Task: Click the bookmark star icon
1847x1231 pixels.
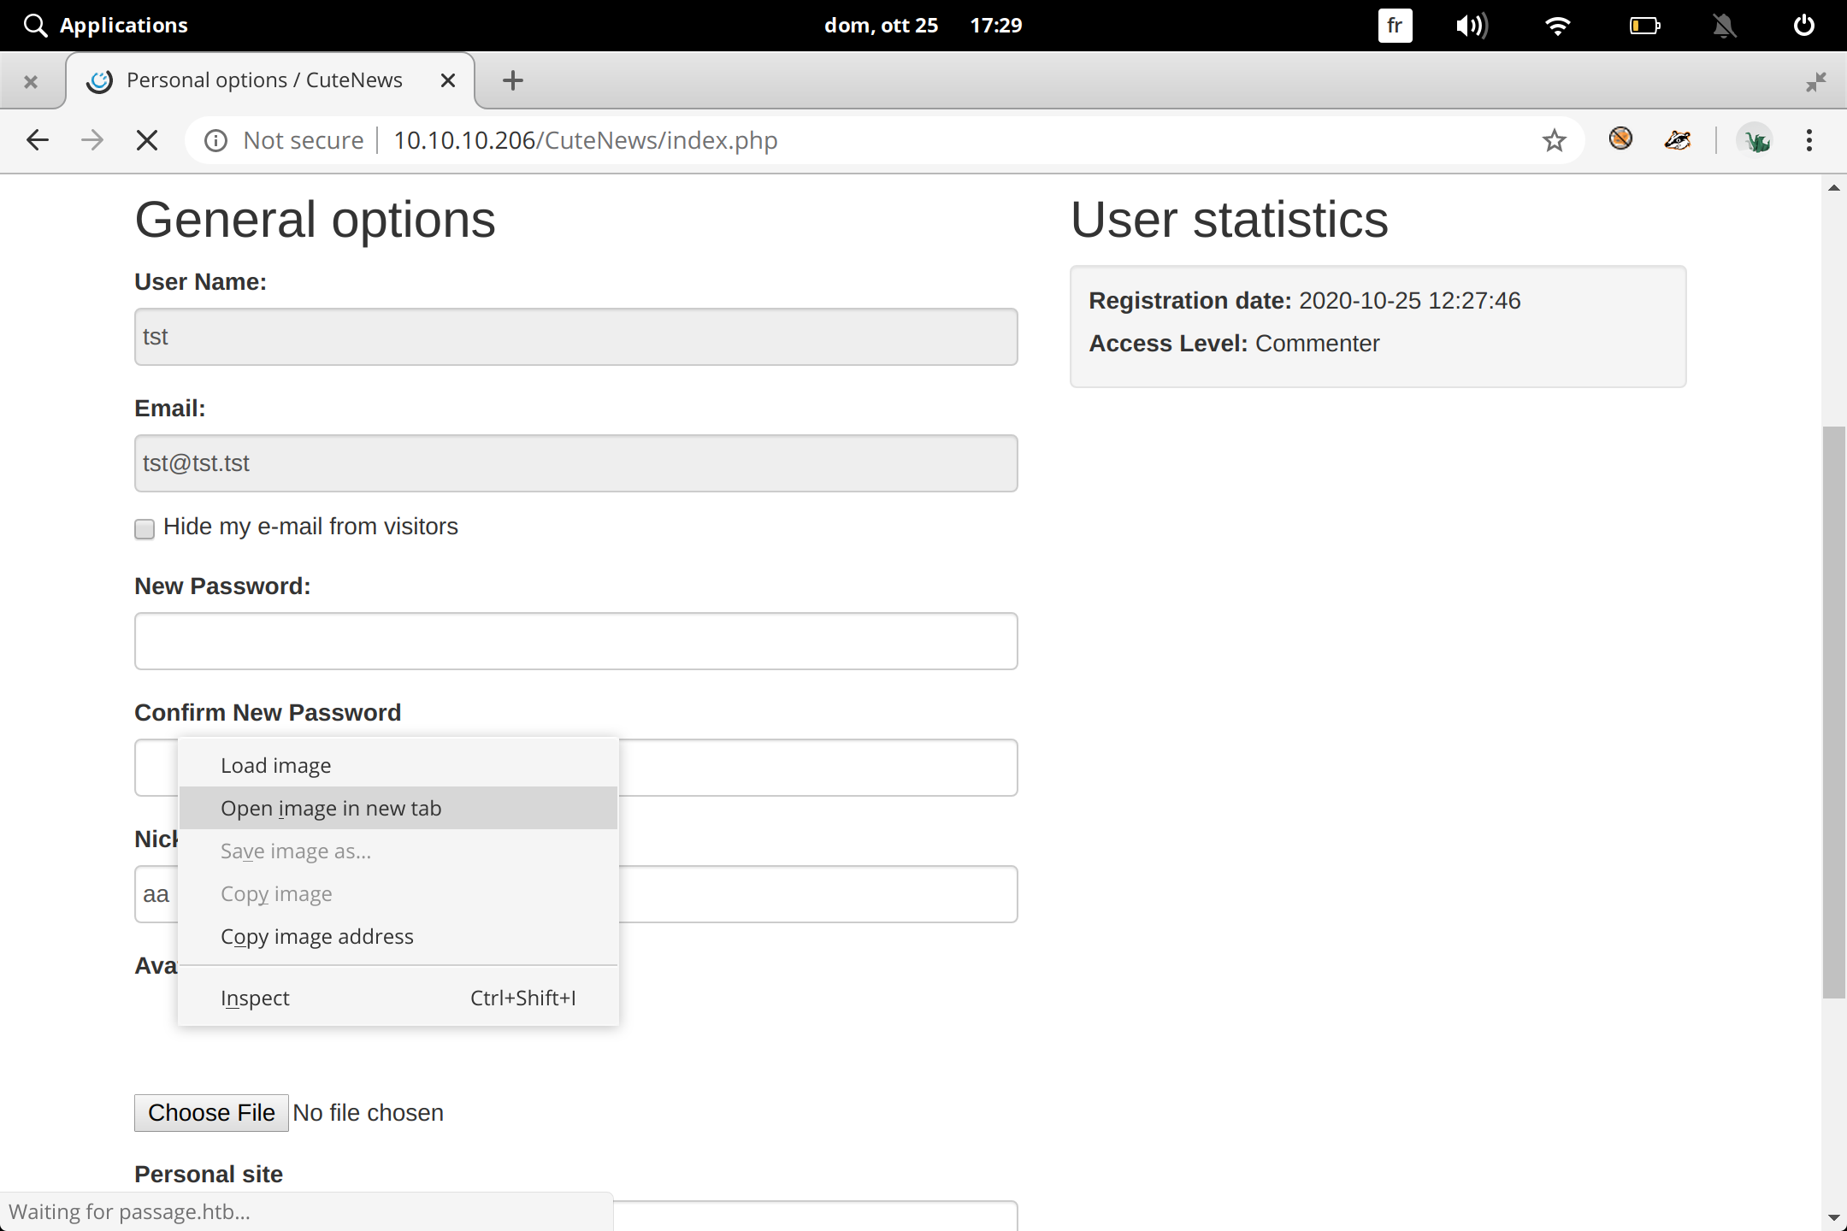Action: [x=1554, y=140]
